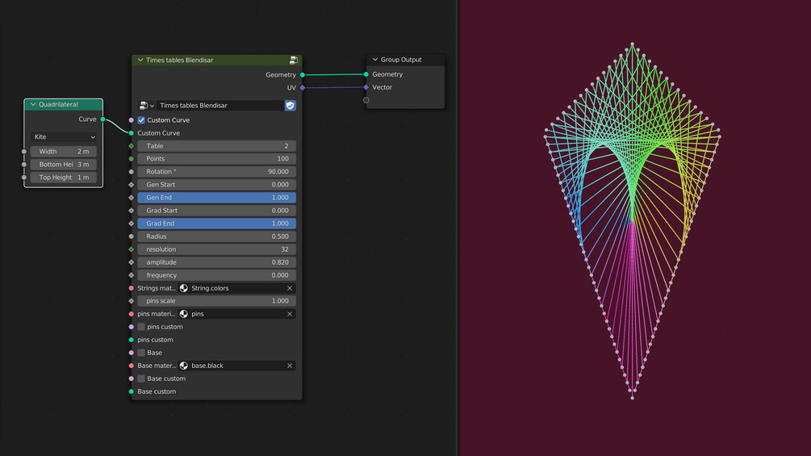Image resolution: width=811 pixels, height=456 pixels.
Task: Click the UV output socket
Action: 303,88
